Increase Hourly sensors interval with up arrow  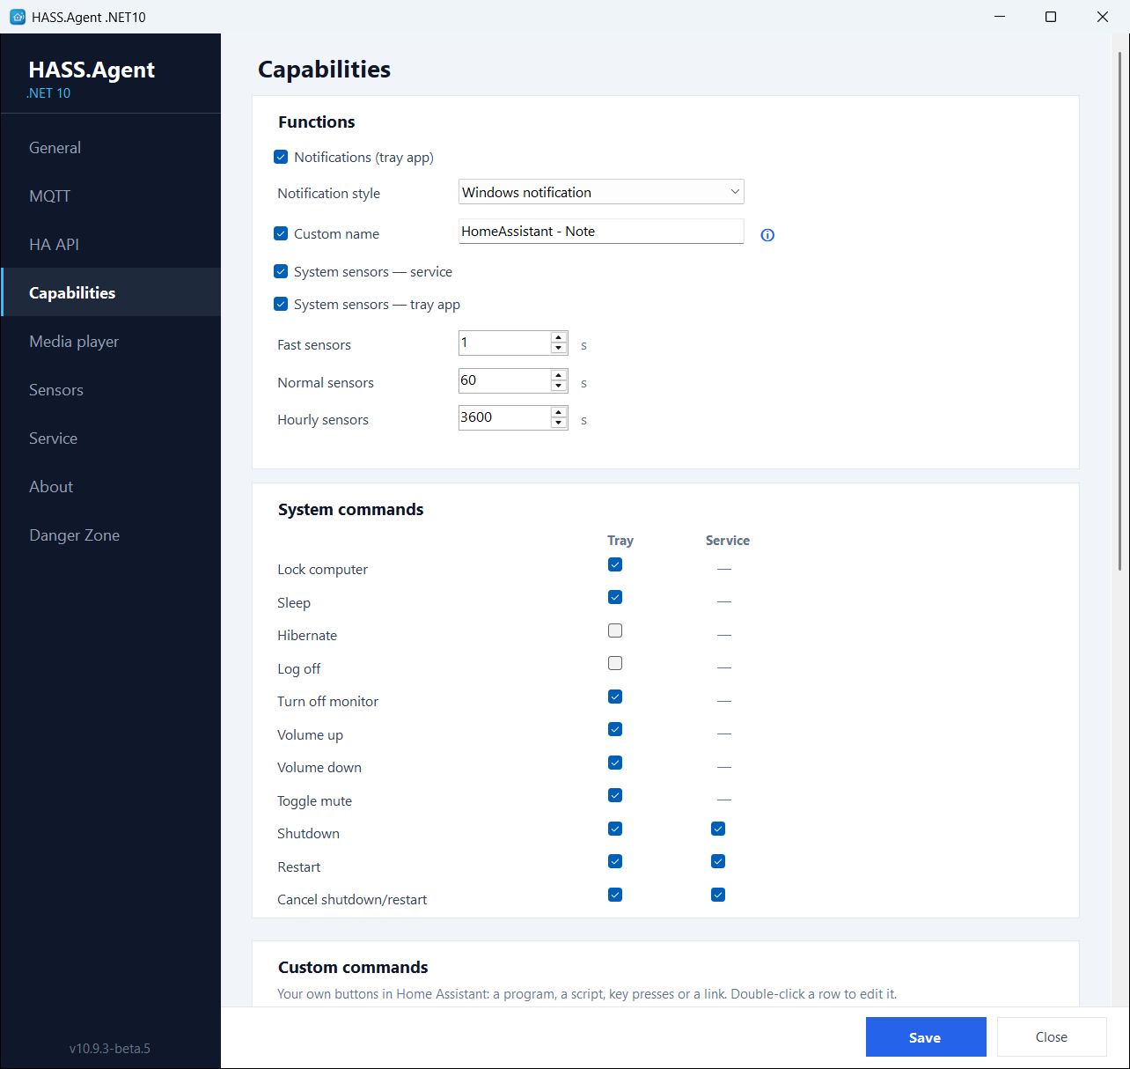click(559, 412)
